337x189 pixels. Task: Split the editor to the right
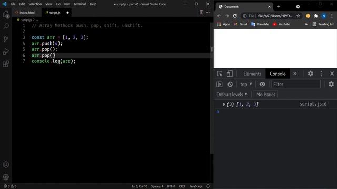coord(201,13)
